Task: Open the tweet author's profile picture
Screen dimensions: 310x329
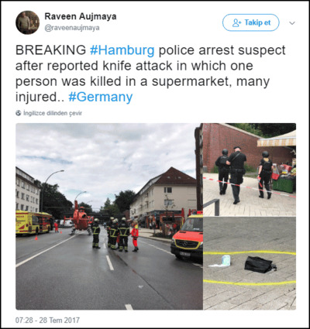Action: coord(27,22)
